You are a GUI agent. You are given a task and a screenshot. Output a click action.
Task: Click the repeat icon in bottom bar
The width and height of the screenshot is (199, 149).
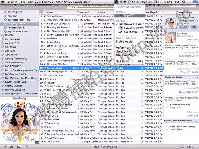click(x=19, y=147)
